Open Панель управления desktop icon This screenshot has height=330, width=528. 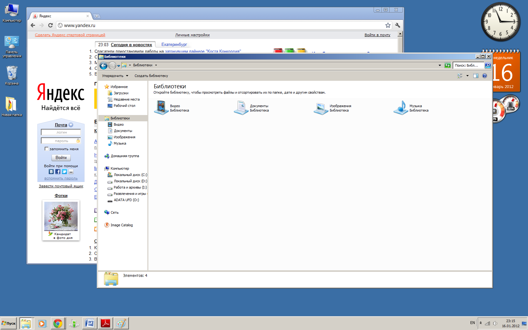[x=12, y=47]
